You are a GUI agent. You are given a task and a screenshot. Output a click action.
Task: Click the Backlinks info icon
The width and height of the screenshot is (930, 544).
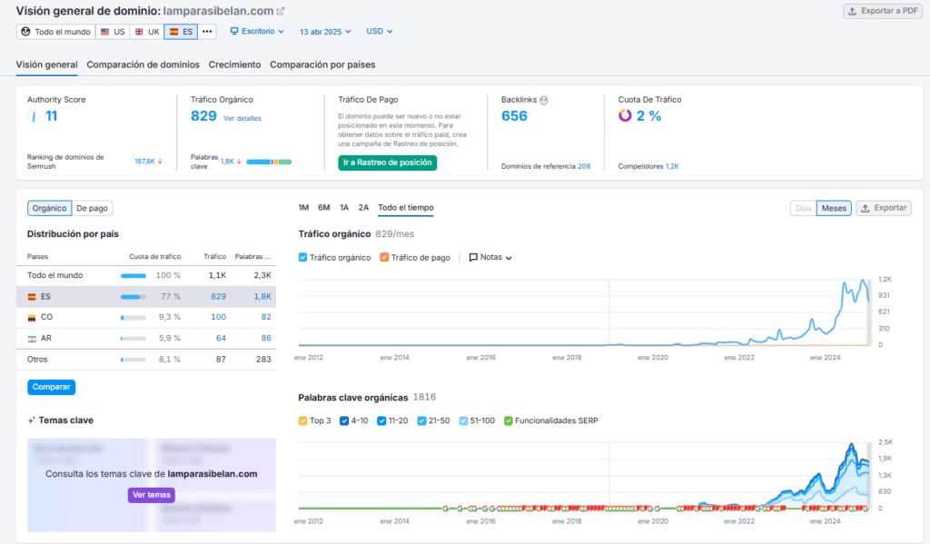pos(544,100)
